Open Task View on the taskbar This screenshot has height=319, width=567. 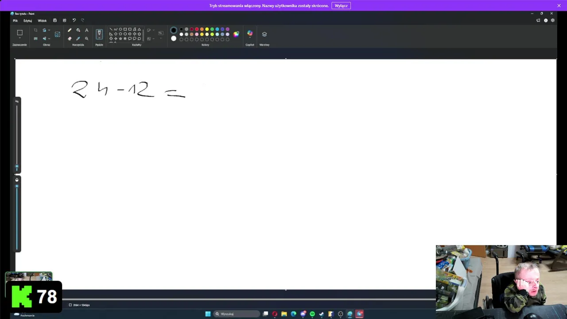pos(265,314)
